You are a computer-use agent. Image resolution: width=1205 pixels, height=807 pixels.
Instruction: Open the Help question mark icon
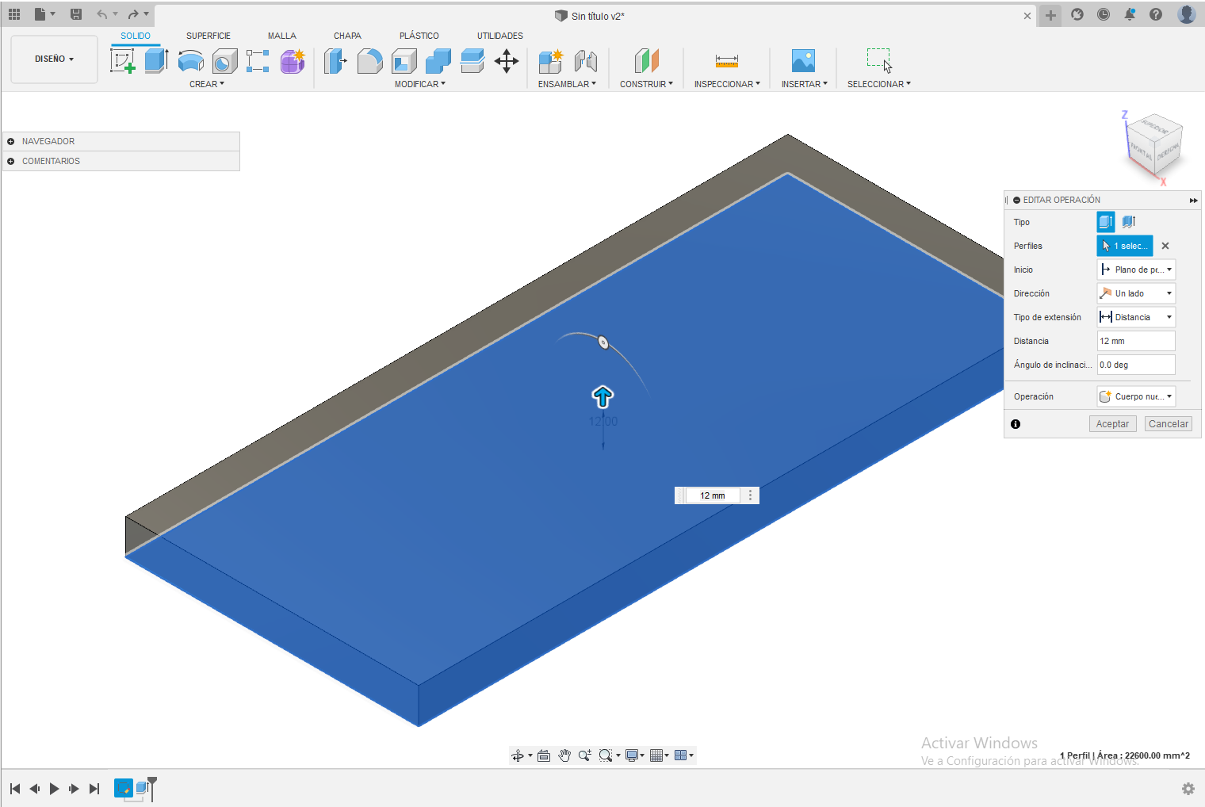tap(1156, 14)
